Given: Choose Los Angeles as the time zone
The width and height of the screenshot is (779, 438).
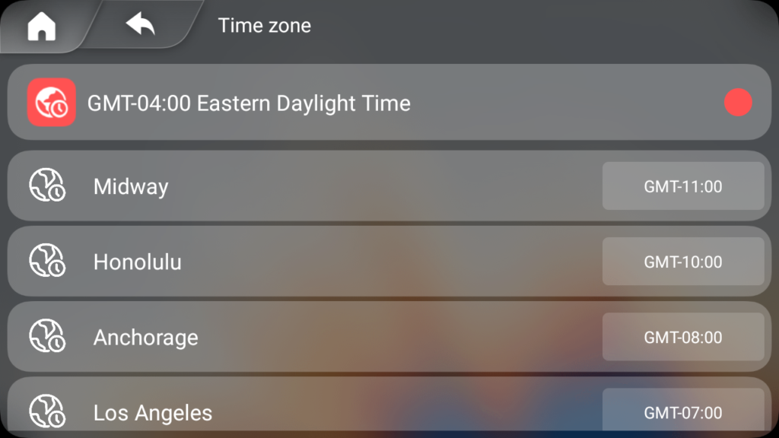Looking at the screenshot, I should (x=389, y=405).
